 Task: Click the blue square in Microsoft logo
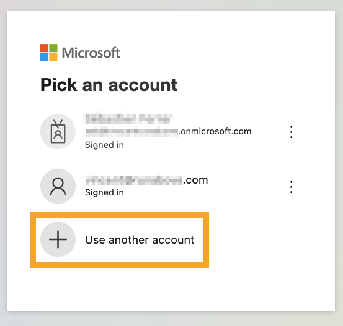44,57
